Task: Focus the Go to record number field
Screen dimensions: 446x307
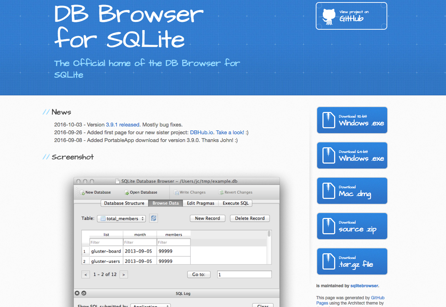Action: tap(244, 274)
